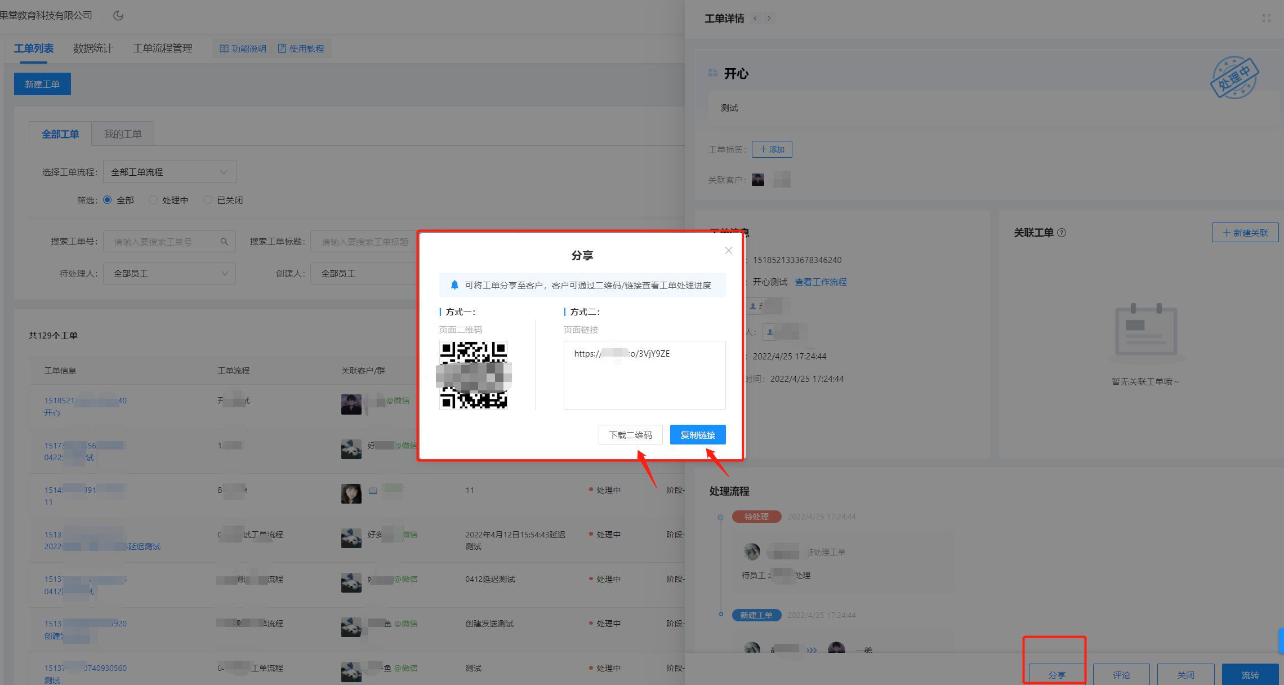
Task: Open the 使用教程 link
Action: point(301,49)
